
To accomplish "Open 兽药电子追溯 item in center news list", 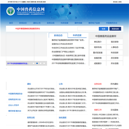I will coord(68,40).
